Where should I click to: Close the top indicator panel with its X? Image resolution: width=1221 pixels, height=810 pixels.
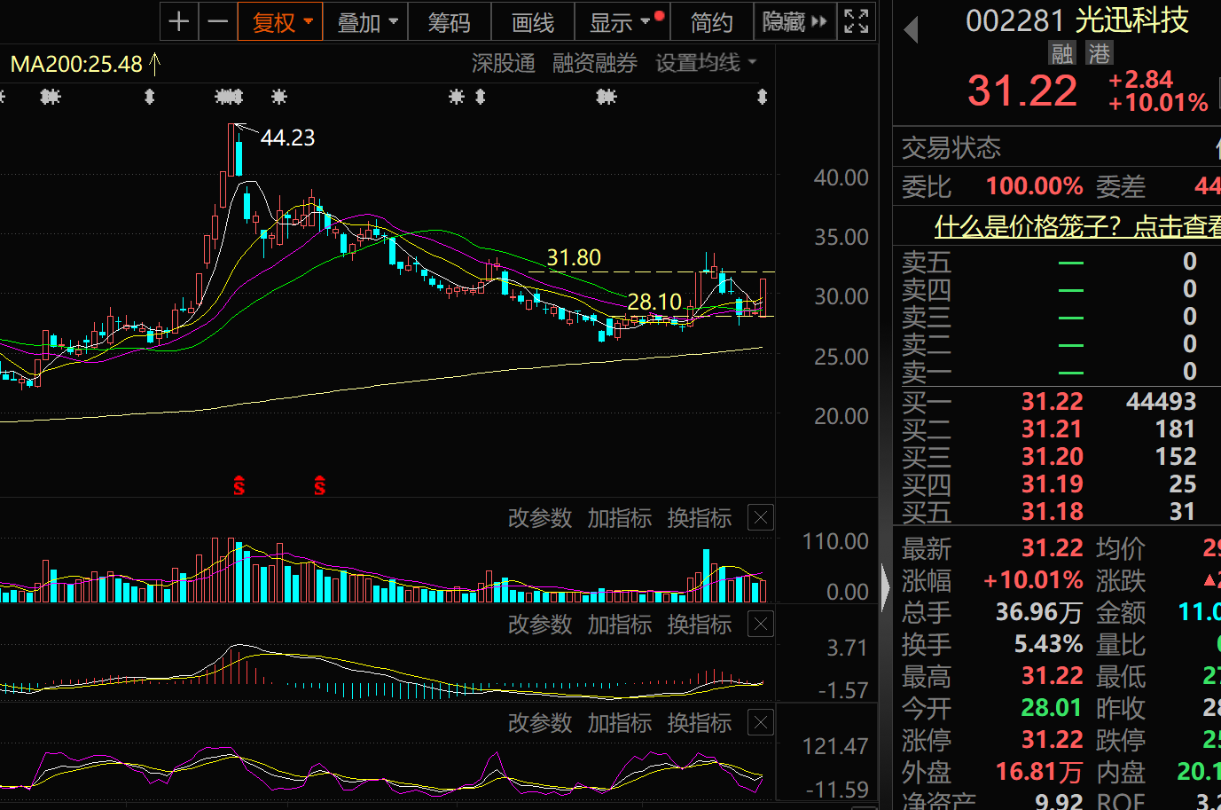761,517
